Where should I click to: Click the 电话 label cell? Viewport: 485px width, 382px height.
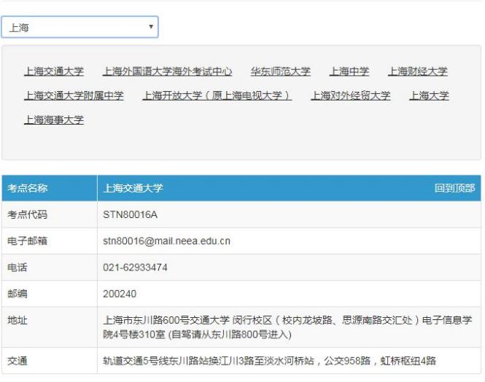(50, 268)
